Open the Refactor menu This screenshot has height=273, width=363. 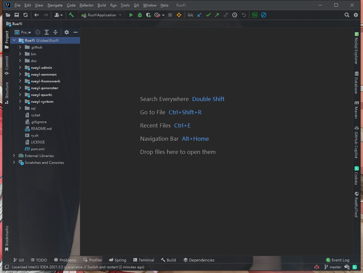87,5
